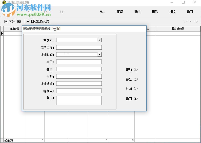201x143 pixels.
Task: Click the 备注 multi-line text box
Action: click(x=79, y=100)
